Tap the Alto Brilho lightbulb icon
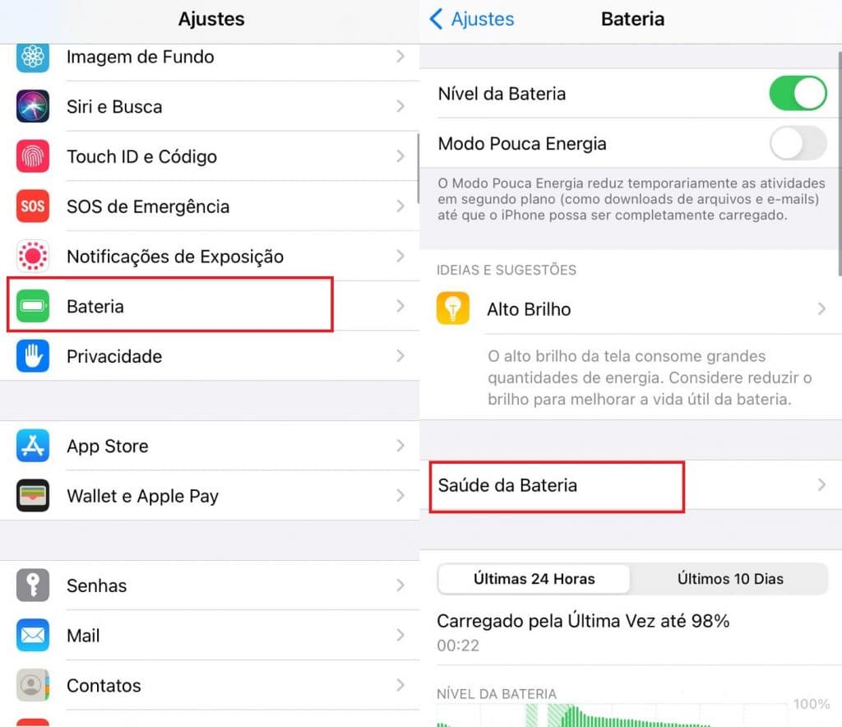 tap(453, 308)
